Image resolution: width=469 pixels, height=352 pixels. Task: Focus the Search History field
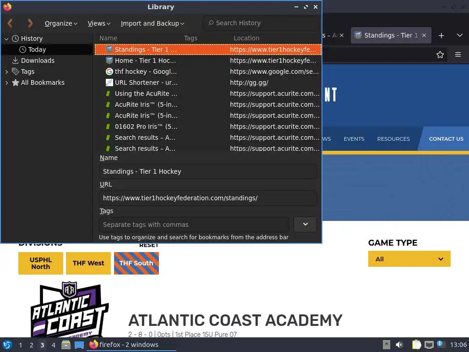(x=261, y=23)
